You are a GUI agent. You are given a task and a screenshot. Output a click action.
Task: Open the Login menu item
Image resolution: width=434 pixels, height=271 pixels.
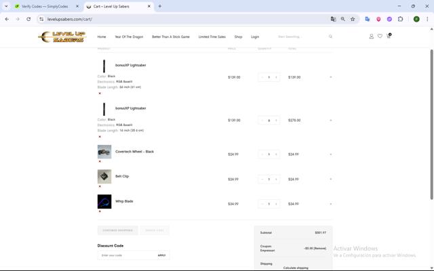[255, 37]
